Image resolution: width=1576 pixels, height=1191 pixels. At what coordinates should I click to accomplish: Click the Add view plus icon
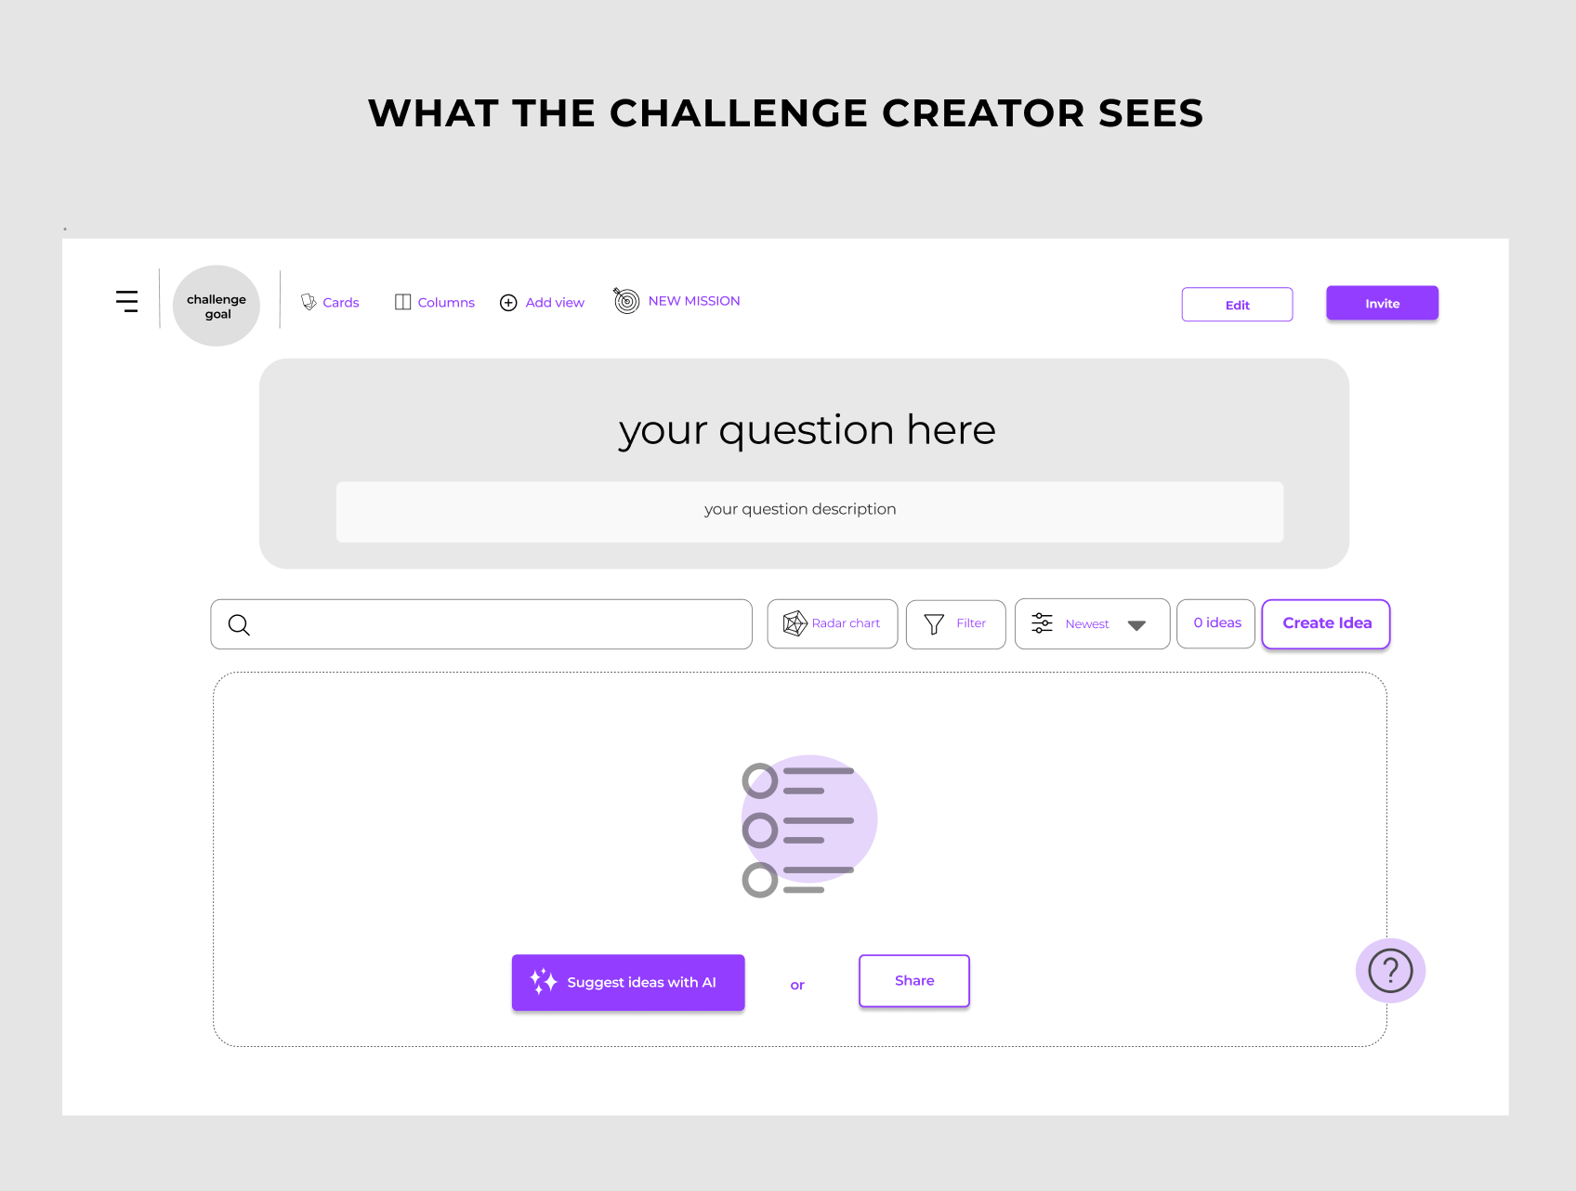(x=508, y=303)
